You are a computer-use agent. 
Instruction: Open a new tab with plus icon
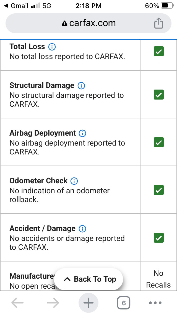[88, 303]
